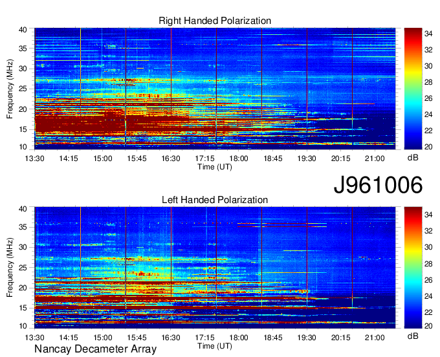This screenshot has width=440, height=357.
Task: Select the J961006 observation label
Action: click(378, 185)
